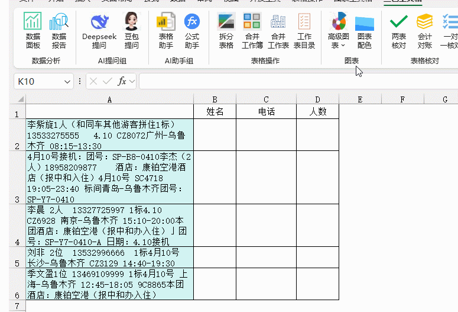Select column E header
This screenshot has height=312, width=458.
point(360,99)
